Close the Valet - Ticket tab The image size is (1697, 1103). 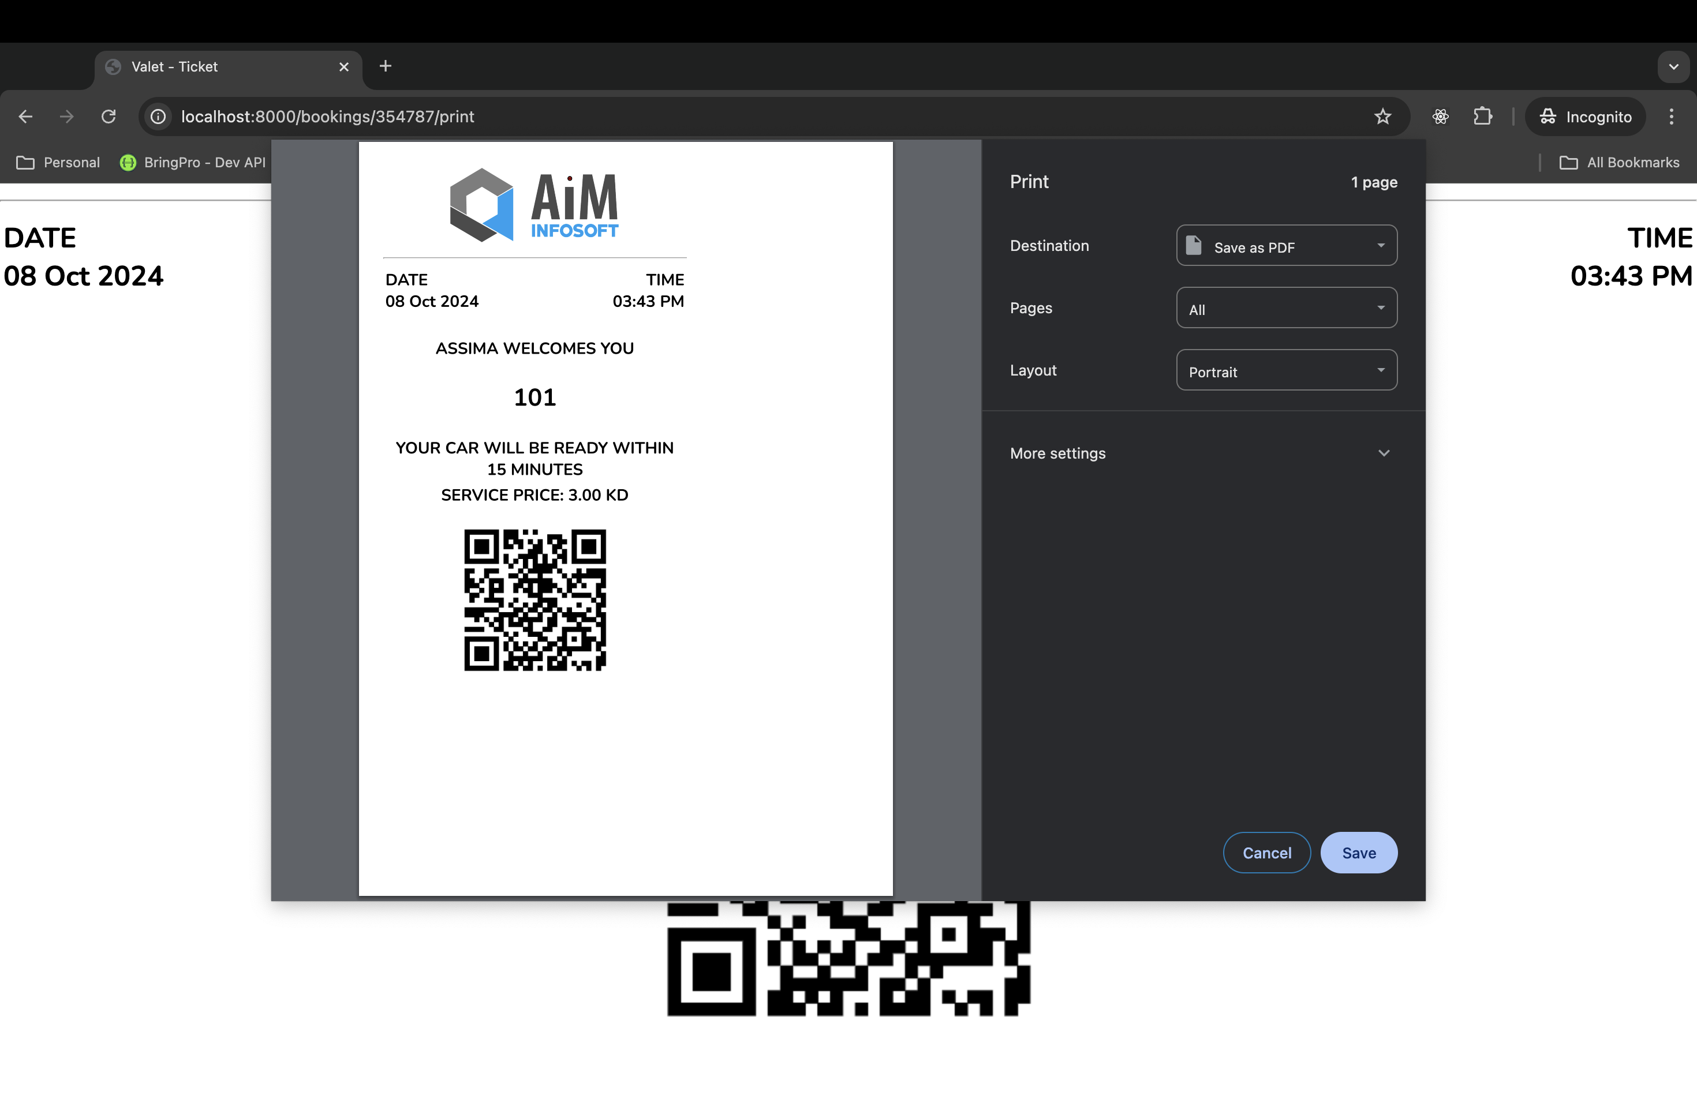coord(343,66)
